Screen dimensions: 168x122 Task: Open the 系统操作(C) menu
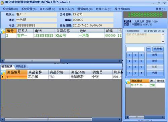[x=10, y=9]
